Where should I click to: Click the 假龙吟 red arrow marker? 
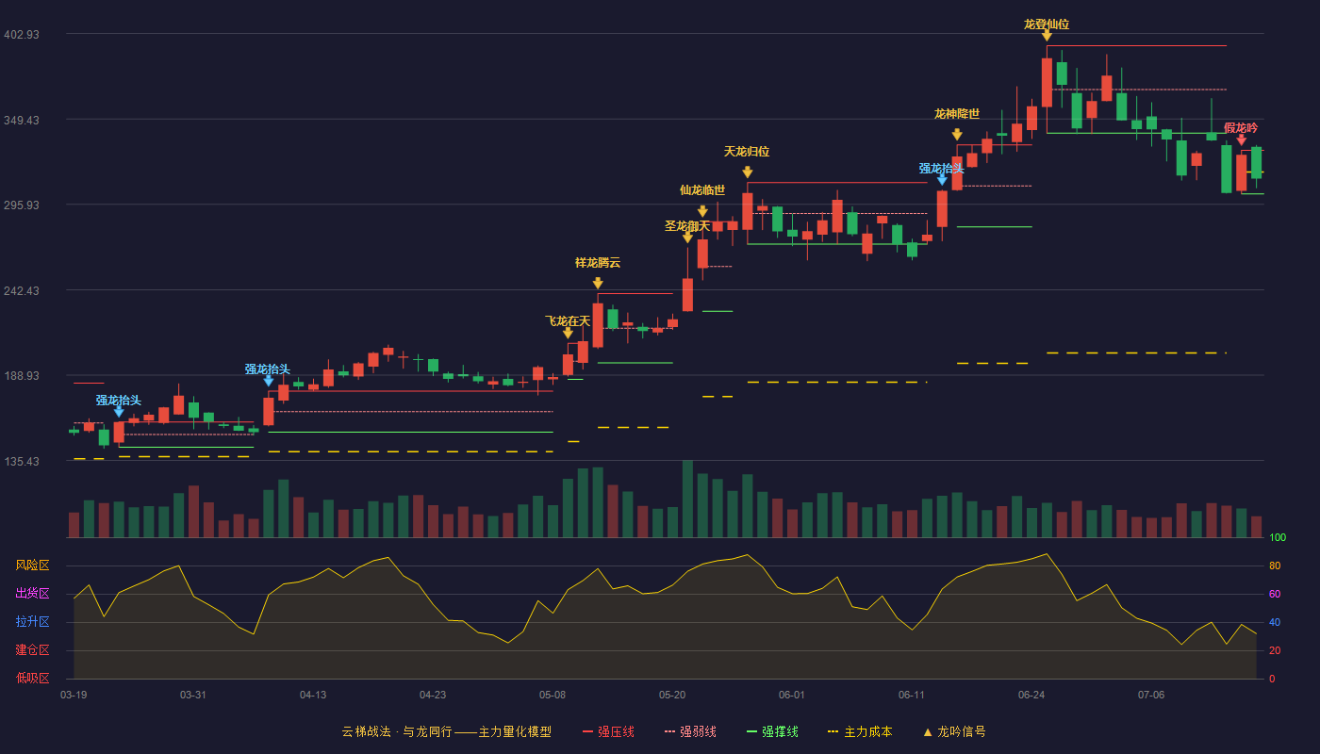pos(1242,139)
